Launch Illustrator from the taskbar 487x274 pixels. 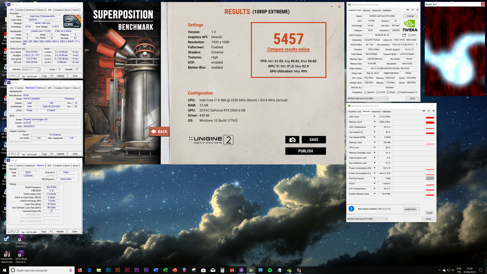118,270
